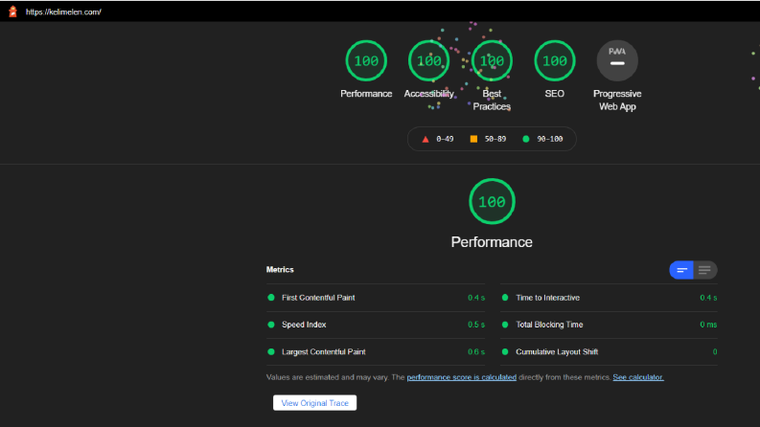
Task: Click the '0-49' score range label
Action: [445, 139]
